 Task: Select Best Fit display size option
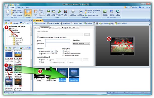coord(63,53)
